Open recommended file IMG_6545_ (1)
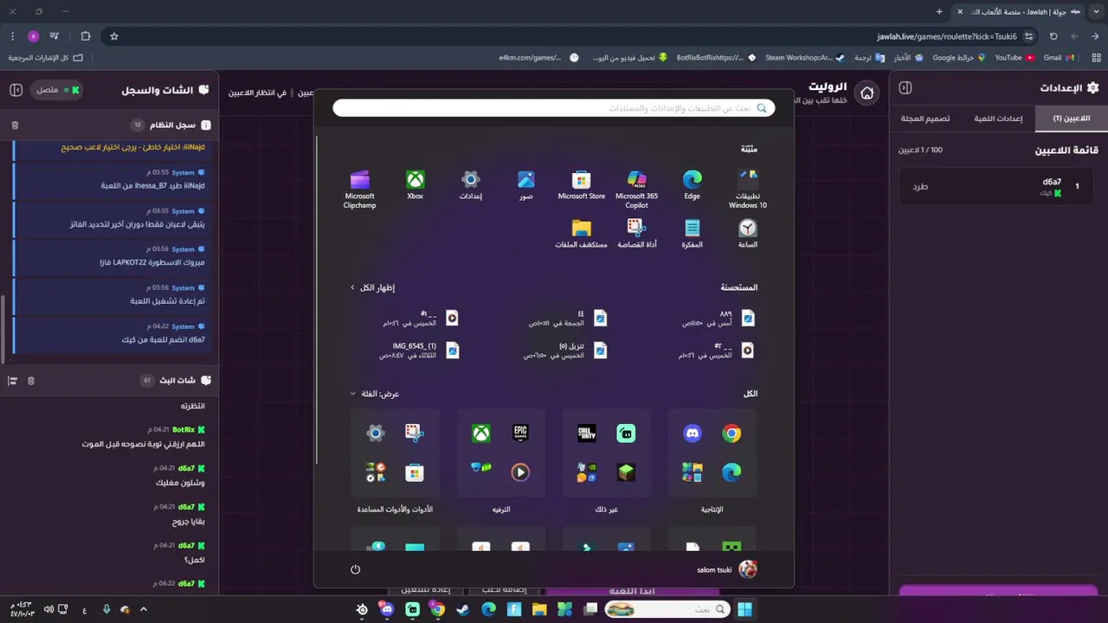Screen dimensions: 1108x623 421,350
